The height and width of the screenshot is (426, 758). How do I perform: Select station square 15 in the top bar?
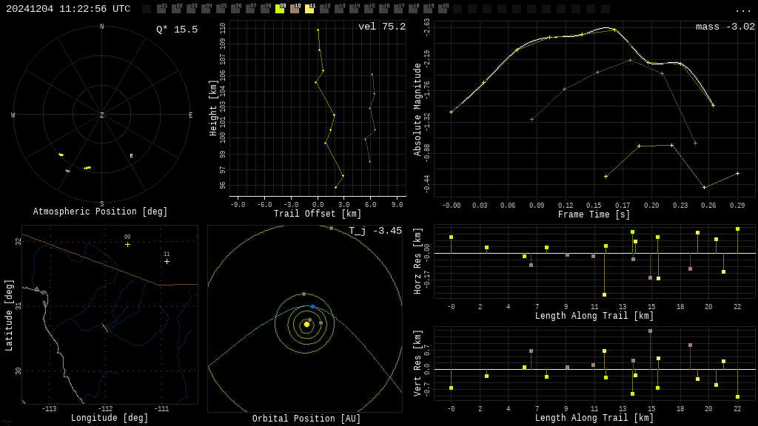368,9
